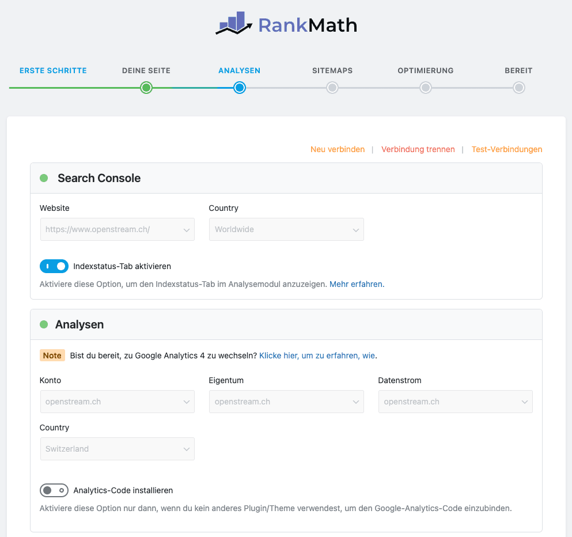Viewport: 572px width, 537px height.
Task: Switch to the Sitemaps step label
Action: click(332, 71)
